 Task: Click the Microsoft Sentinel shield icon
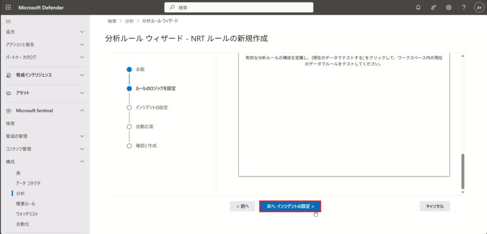pos(9,111)
